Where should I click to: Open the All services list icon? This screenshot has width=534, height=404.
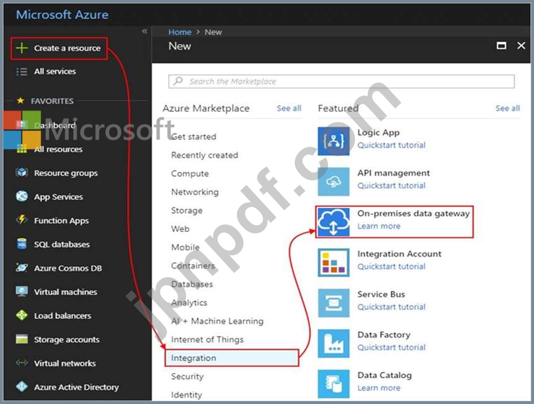[22, 71]
